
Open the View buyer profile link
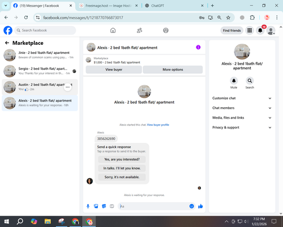pos(158,125)
